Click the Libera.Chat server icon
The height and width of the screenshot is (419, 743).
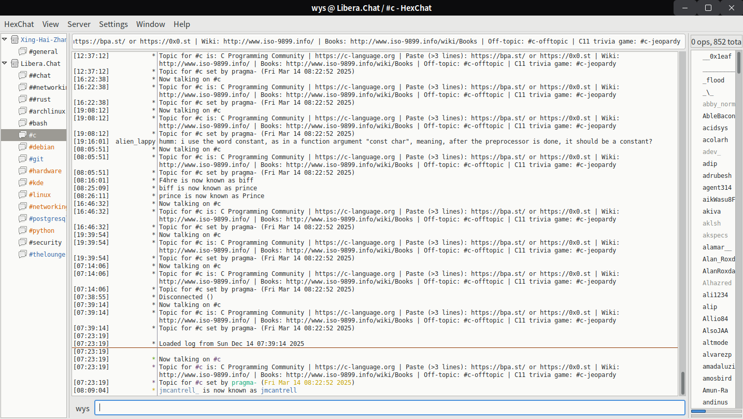pos(15,63)
